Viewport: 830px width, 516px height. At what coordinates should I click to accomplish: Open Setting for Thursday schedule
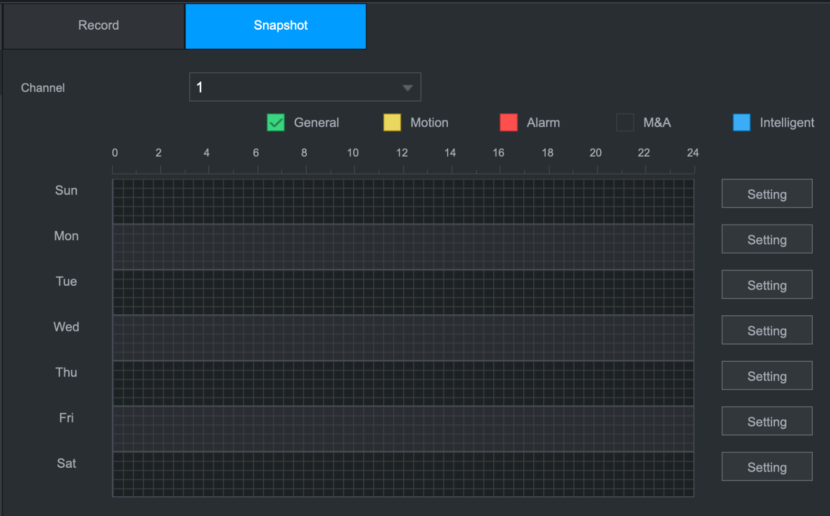tap(767, 376)
